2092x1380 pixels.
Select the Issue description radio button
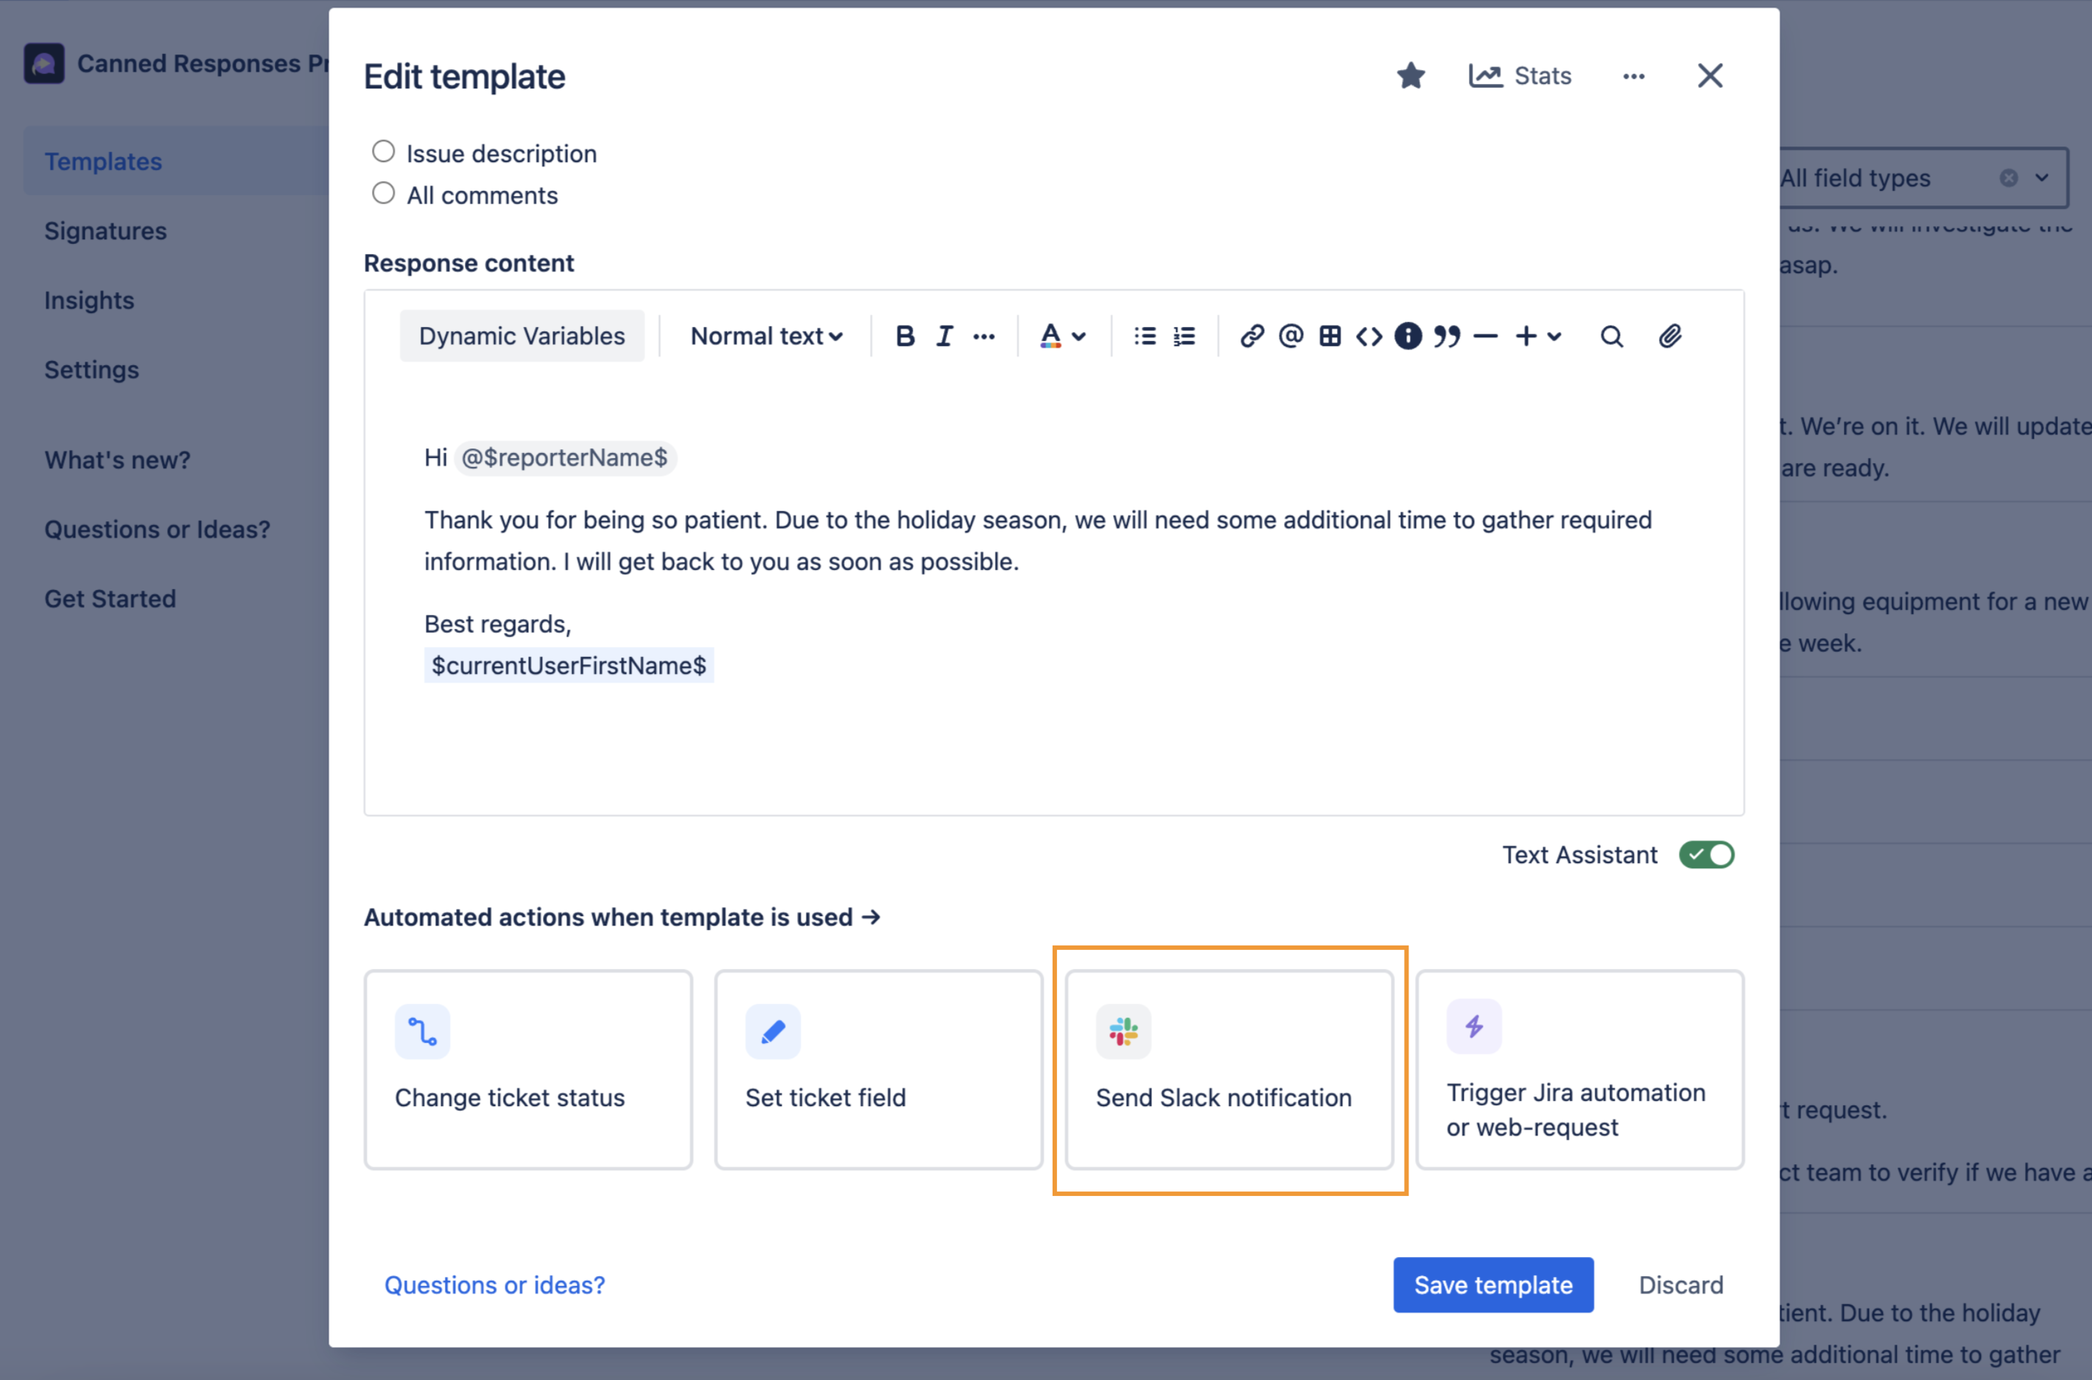point(381,151)
